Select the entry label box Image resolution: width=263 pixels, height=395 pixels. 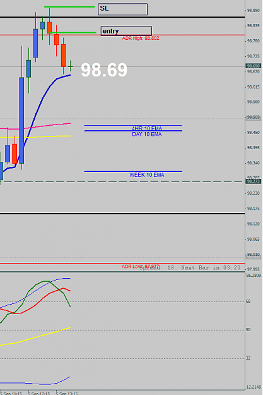coord(126,31)
